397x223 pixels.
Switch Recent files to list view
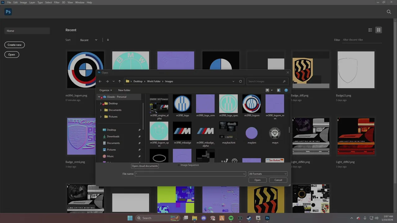tap(370, 30)
